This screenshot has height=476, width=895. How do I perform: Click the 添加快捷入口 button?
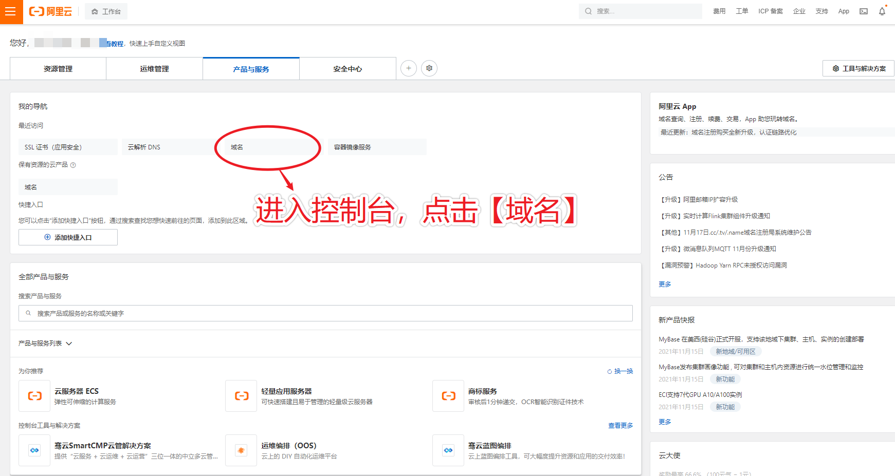[68, 237]
